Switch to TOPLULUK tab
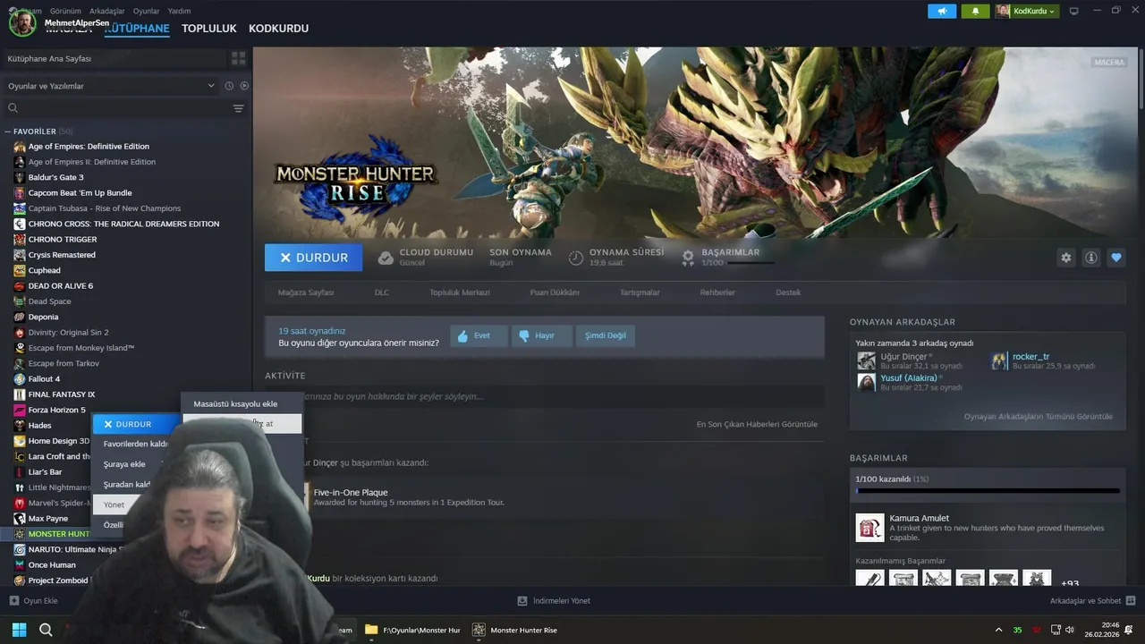1145x644 pixels. (209, 29)
